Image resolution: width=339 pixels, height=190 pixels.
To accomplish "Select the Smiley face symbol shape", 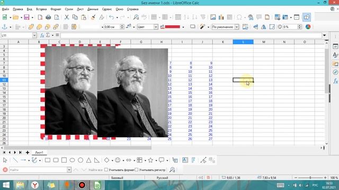I will click(118, 160).
